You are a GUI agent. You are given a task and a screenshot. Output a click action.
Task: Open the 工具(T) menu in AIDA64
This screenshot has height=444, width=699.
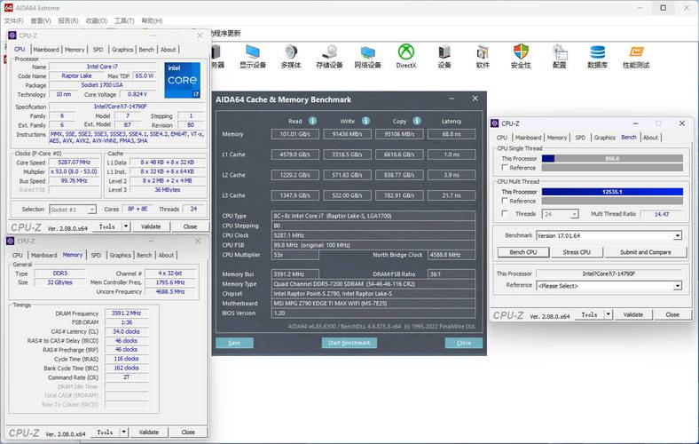124,20
